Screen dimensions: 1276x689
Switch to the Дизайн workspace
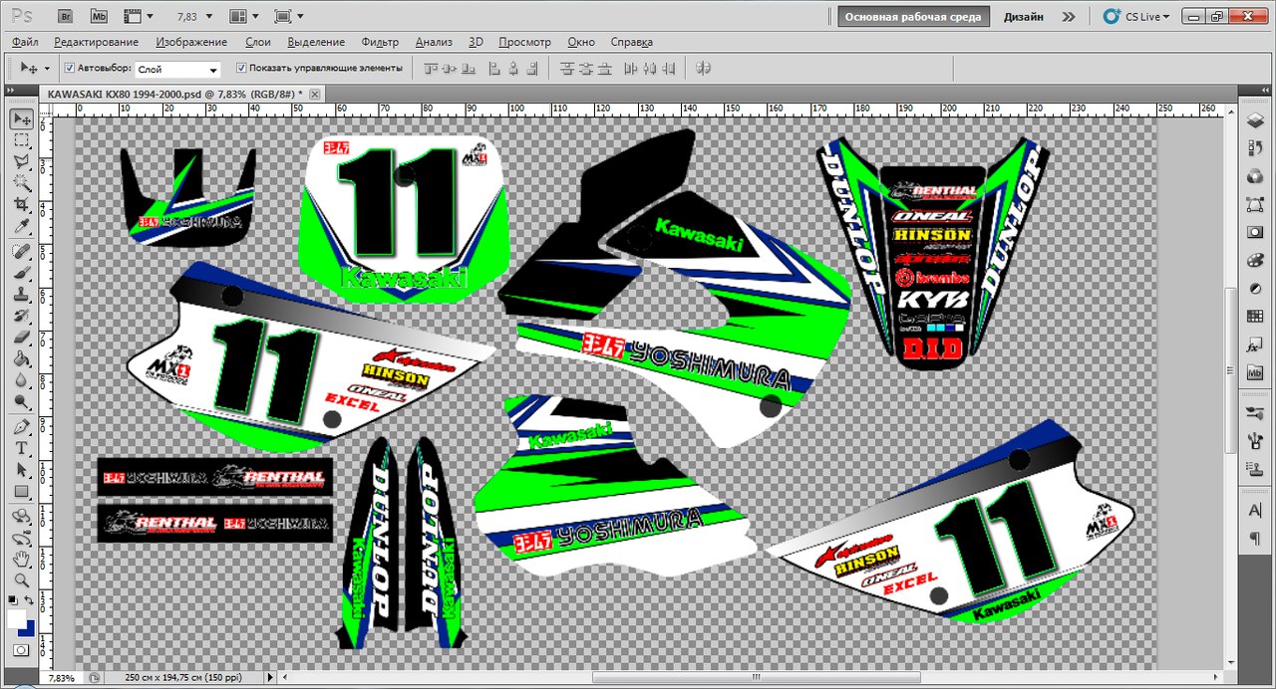coord(1024,17)
